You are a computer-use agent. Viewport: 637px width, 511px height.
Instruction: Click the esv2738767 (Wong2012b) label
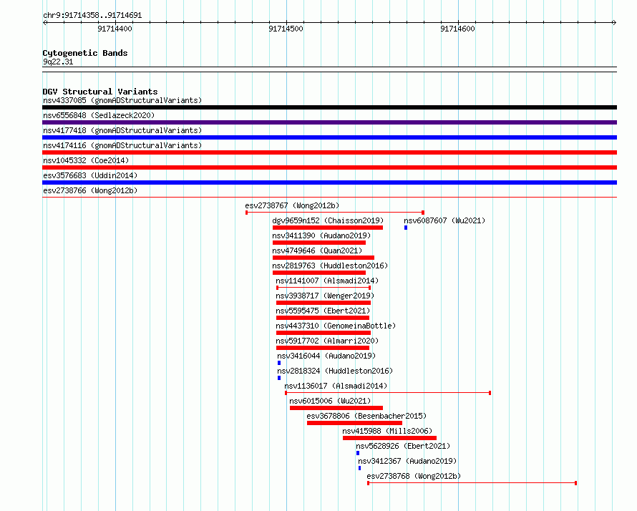292,205
